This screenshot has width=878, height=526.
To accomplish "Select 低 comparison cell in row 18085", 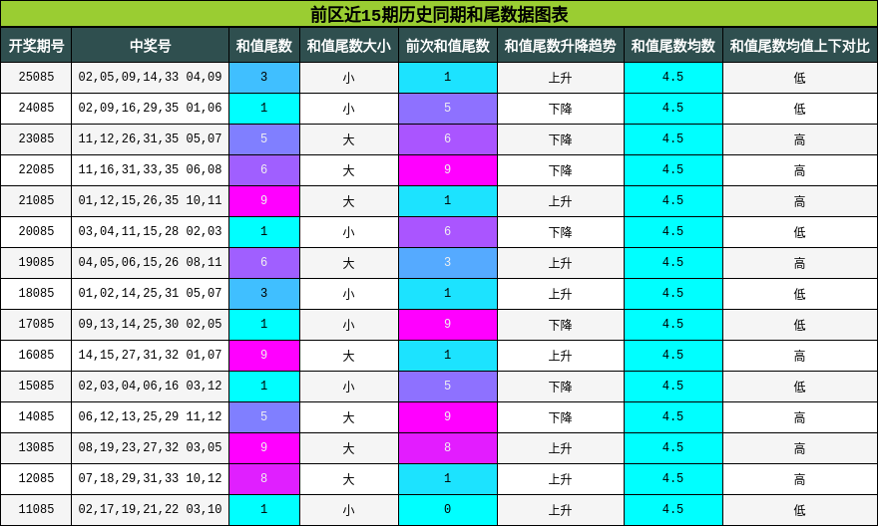I will [x=800, y=293].
